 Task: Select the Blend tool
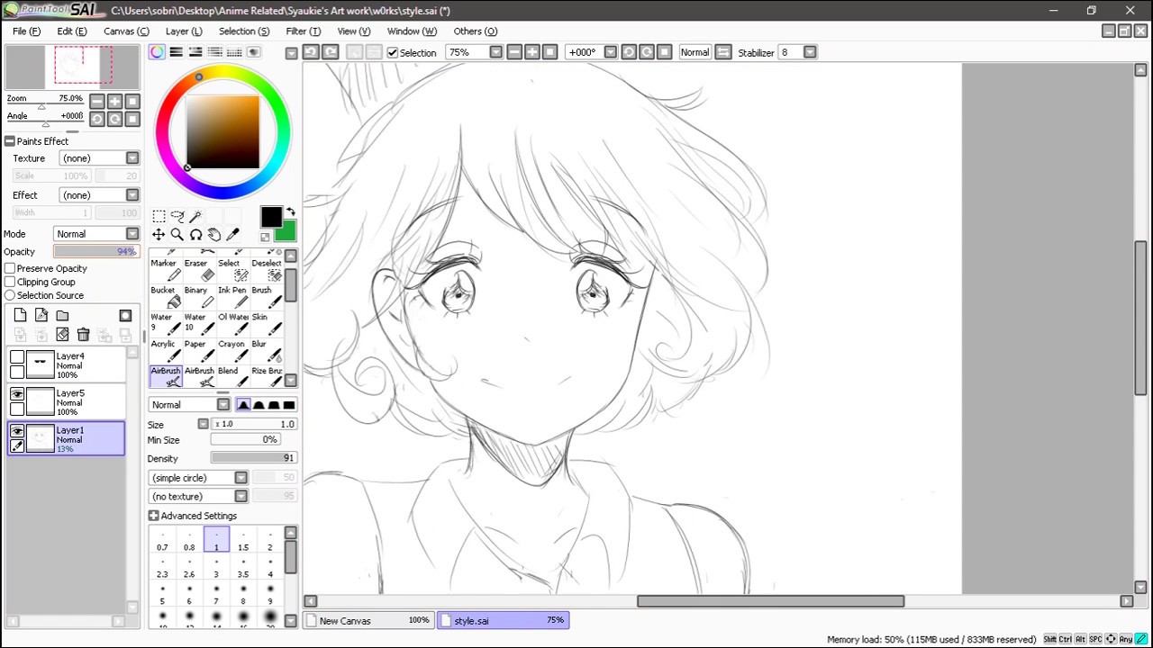[232, 377]
